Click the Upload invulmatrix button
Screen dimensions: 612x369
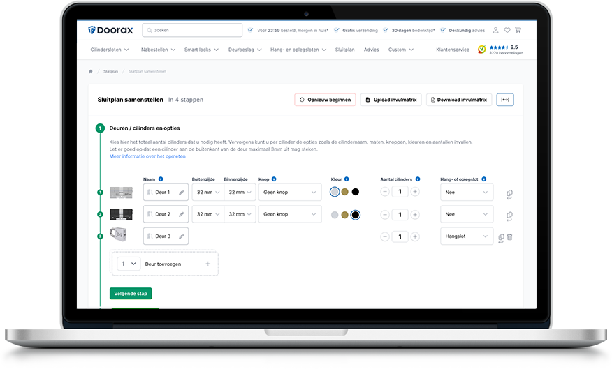(x=391, y=100)
